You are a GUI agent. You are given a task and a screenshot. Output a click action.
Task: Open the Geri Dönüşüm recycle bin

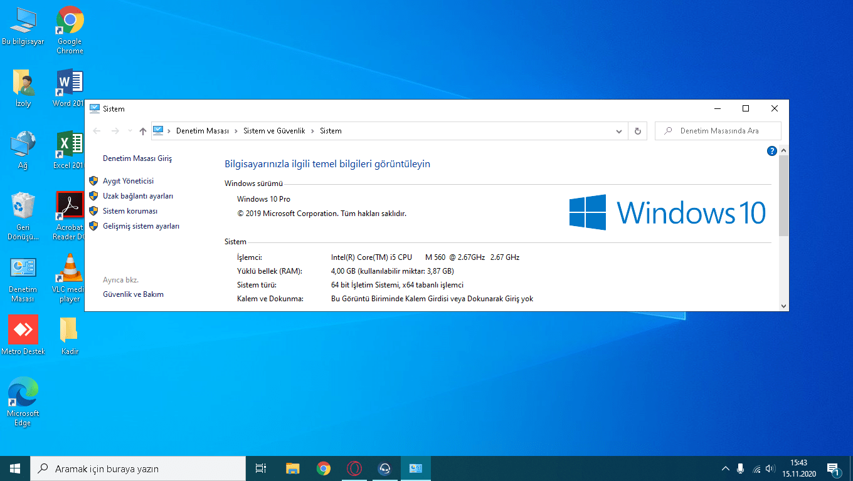click(23, 216)
